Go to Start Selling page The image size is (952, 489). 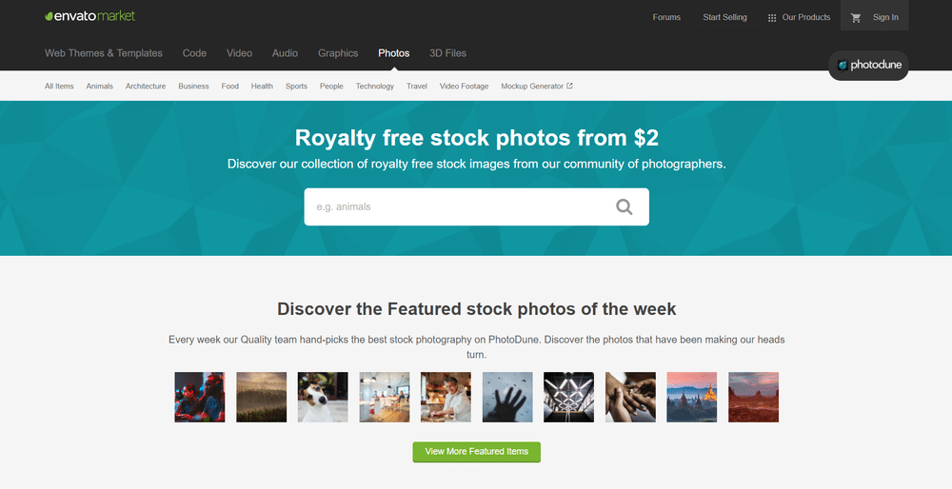[x=724, y=17]
